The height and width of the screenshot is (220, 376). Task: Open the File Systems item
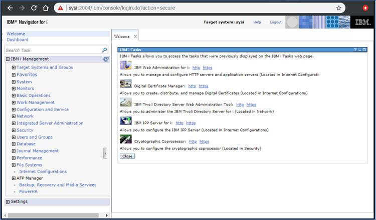[x=29, y=165]
